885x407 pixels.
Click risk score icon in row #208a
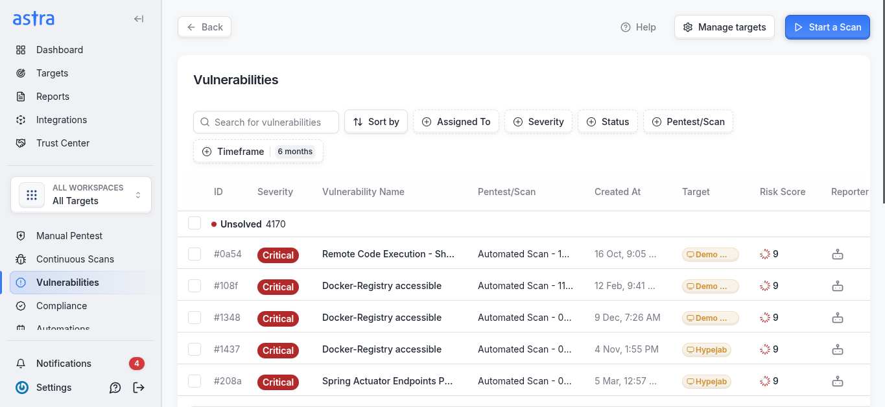tap(765, 381)
